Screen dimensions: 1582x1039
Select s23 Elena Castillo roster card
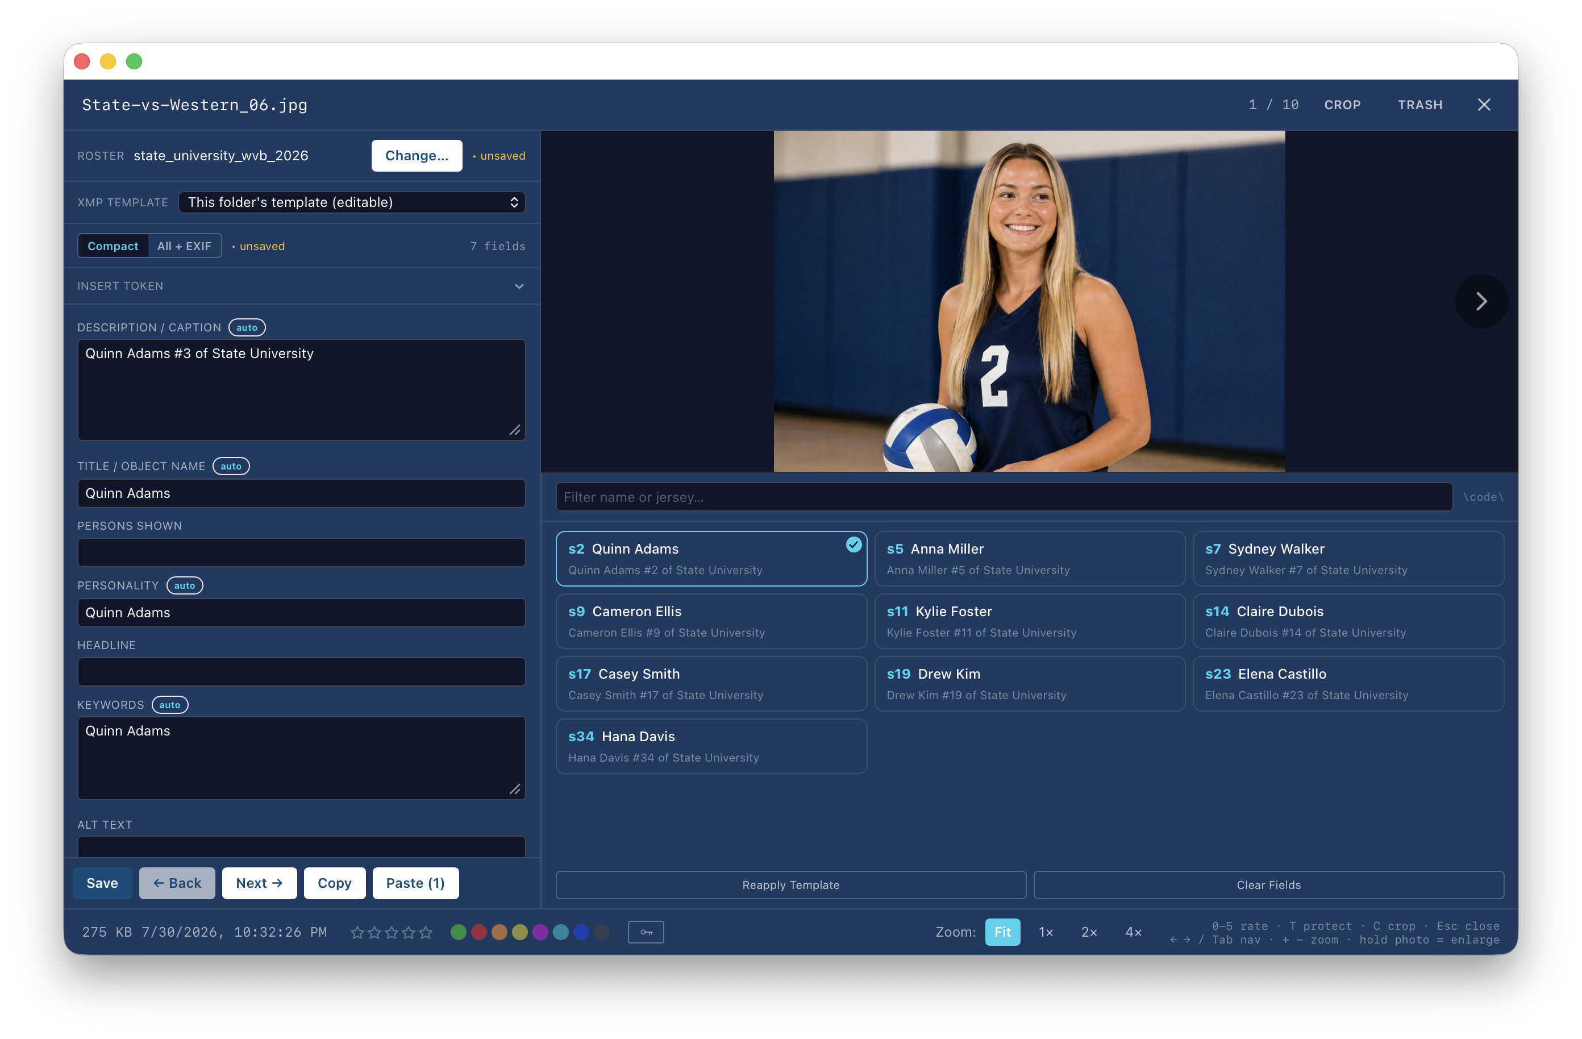(1348, 683)
